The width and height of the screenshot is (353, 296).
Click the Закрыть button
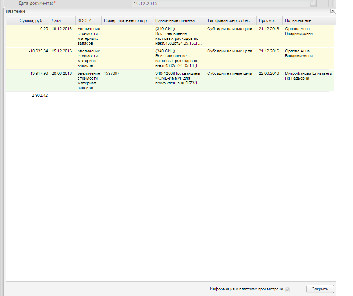(x=320, y=289)
